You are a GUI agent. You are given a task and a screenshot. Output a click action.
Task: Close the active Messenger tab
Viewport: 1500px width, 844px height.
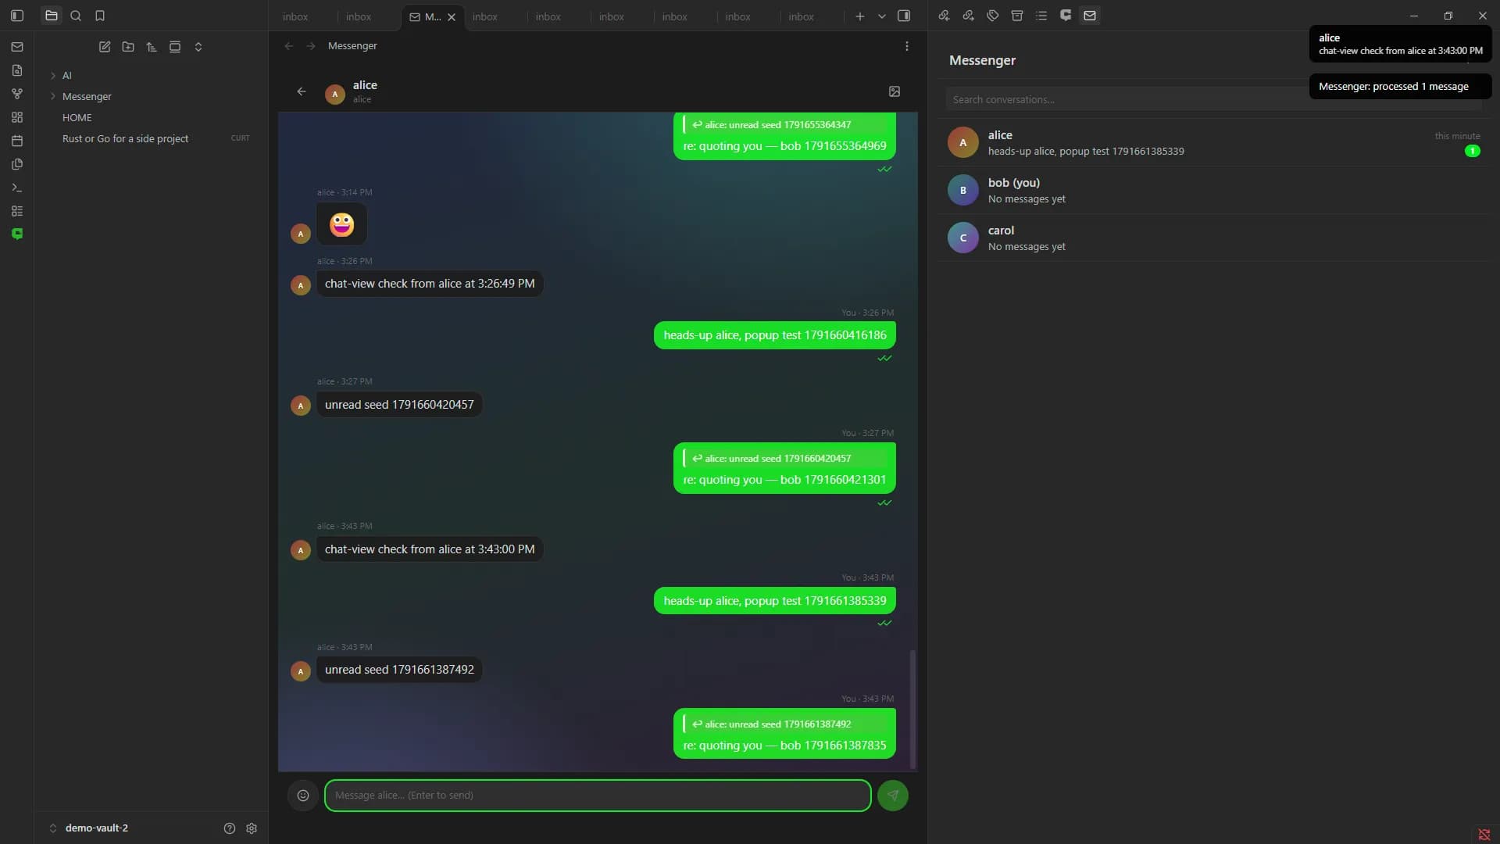click(452, 17)
